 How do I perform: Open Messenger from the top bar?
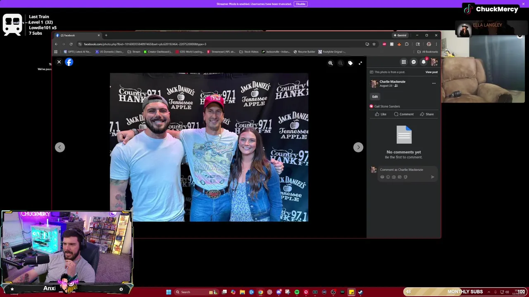click(414, 62)
